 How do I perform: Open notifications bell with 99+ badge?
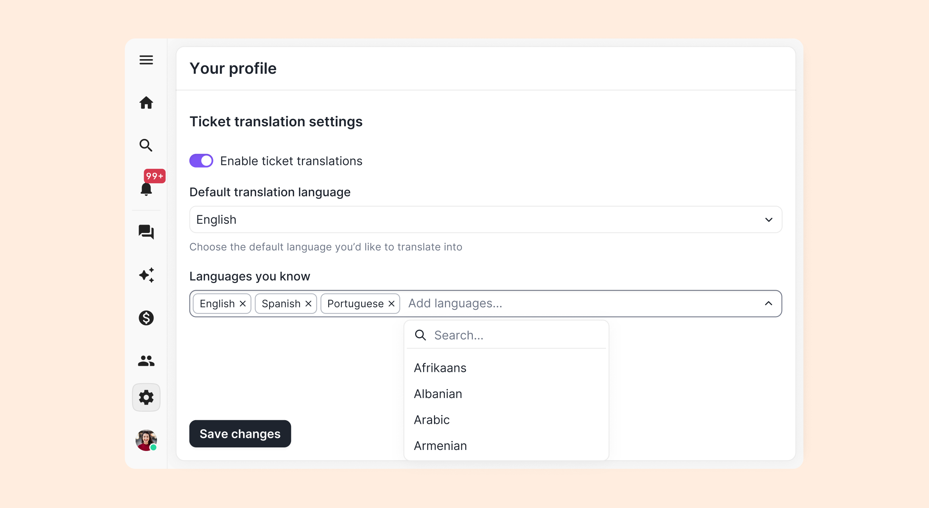tap(146, 189)
